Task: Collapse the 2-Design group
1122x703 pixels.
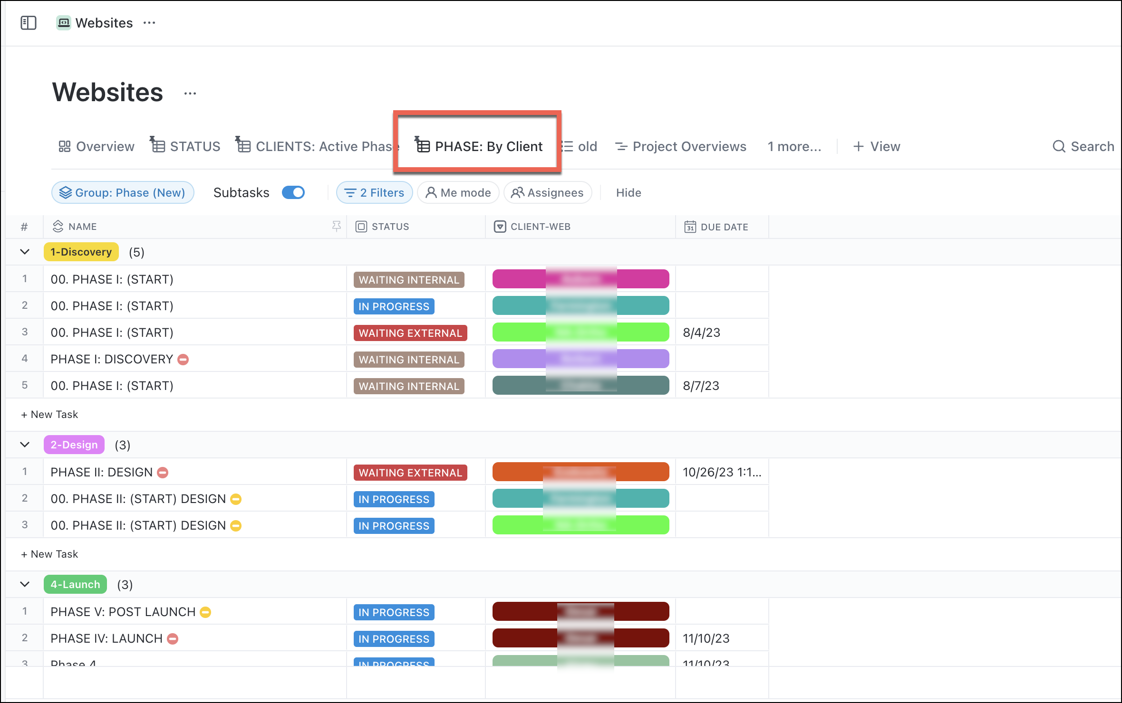Action: click(25, 445)
